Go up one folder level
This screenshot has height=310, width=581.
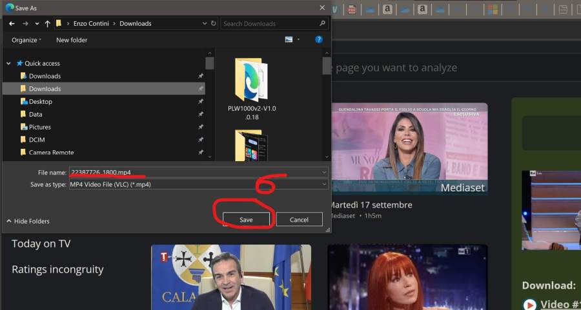pyautogui.click(x=47, y=24)
